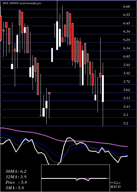Click the 5.62 price axis label
The height and width of the screenshot is (192, 137).
[127, 90]
